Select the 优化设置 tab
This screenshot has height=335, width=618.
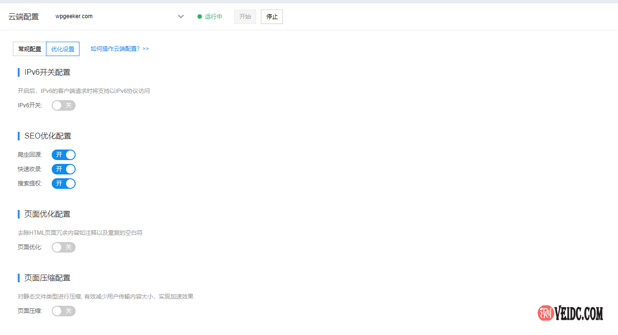[62, 48]
